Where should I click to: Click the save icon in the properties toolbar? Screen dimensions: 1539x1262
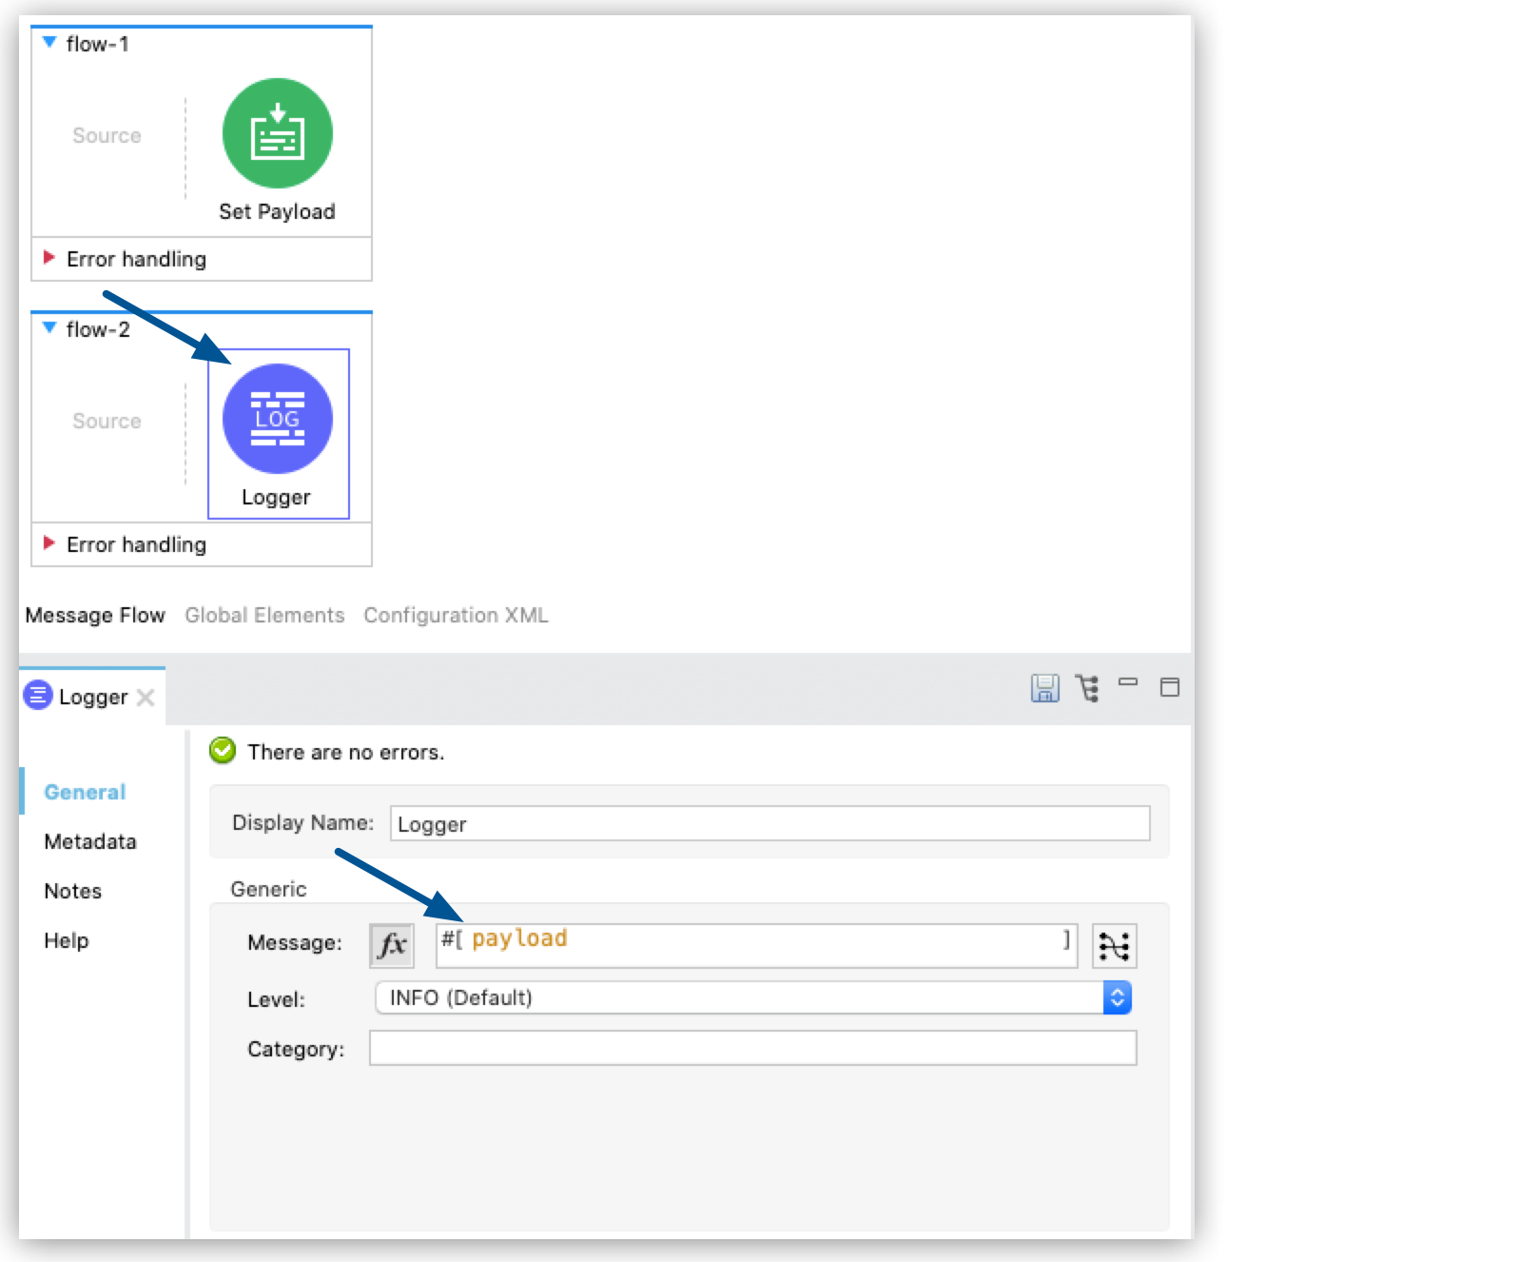[x=1044, y=689]
